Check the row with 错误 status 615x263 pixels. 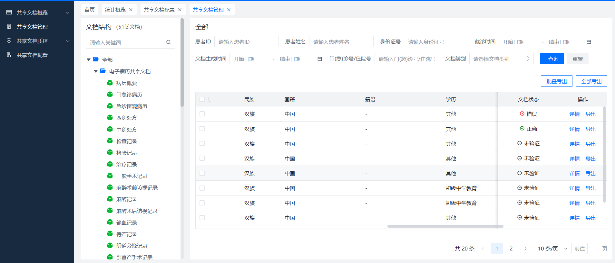[x=202, y=114]
